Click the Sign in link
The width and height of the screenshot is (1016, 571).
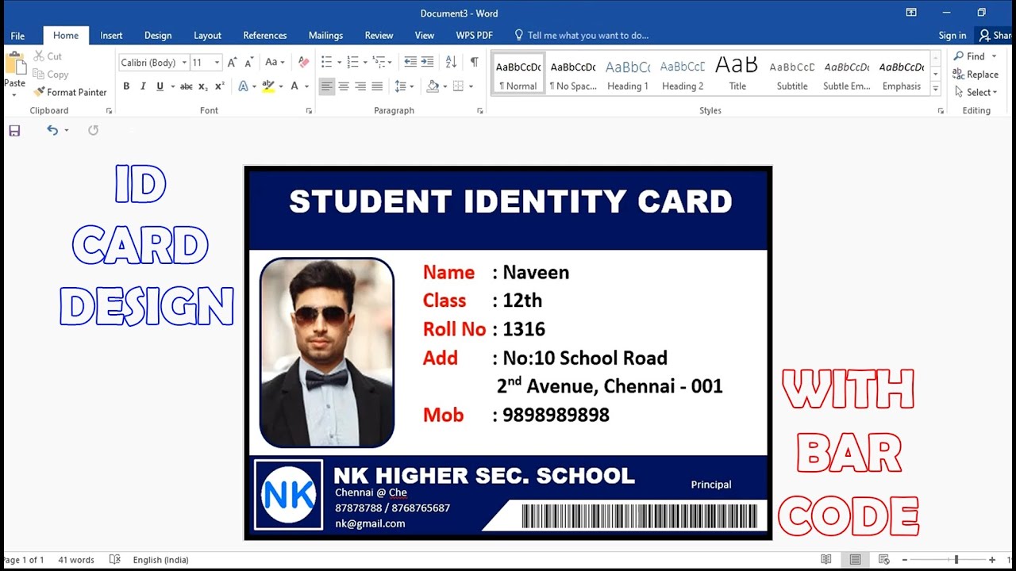coord(952,36)
